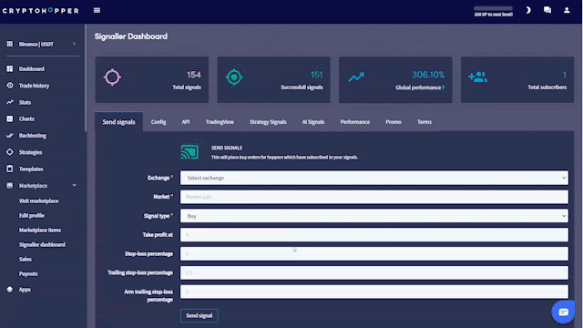Image resolution: width=583 pixels, height=328 pixels.
Task: Click the Apps layers icon
Action: tap(10, 290)
